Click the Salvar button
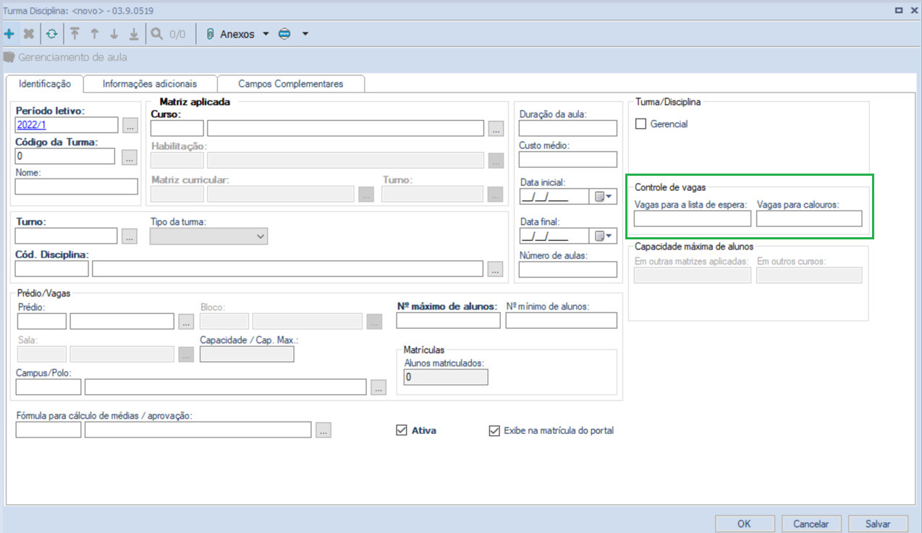Image resolution: width=922 pixels, height=533 pixels. coord(878,524)
